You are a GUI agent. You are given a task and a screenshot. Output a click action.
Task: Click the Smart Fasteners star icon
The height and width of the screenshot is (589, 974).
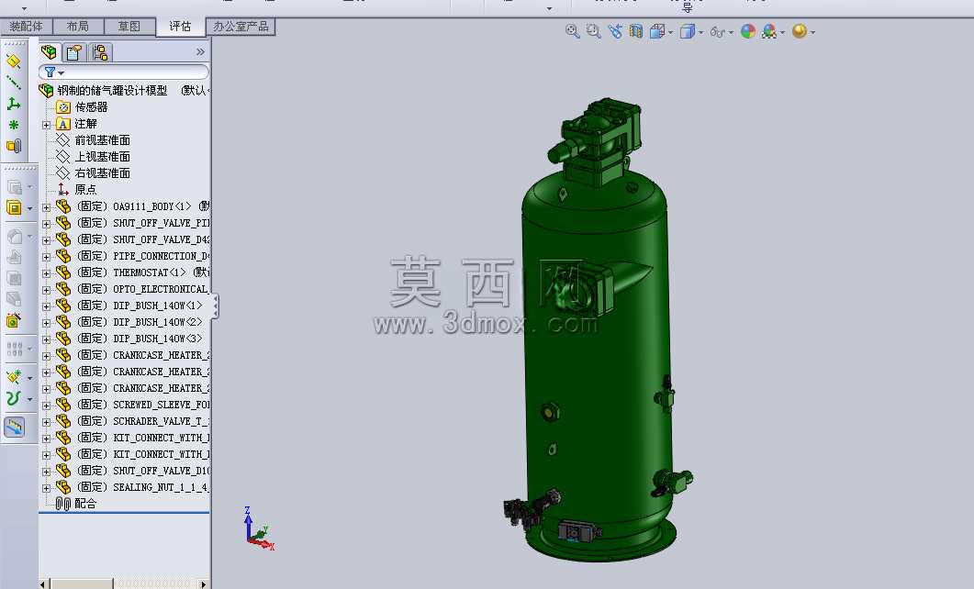click(x=14, y=377)
